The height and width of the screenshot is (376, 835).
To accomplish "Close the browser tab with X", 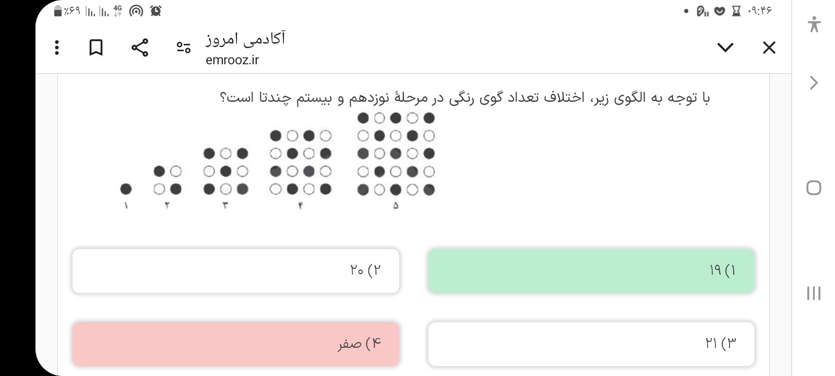I will pyautogui.click(x=769, y=48).
